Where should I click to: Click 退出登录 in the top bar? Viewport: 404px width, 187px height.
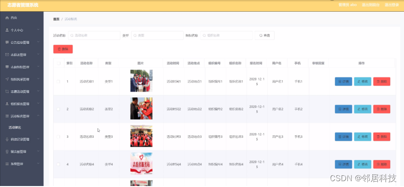point(392,5)
